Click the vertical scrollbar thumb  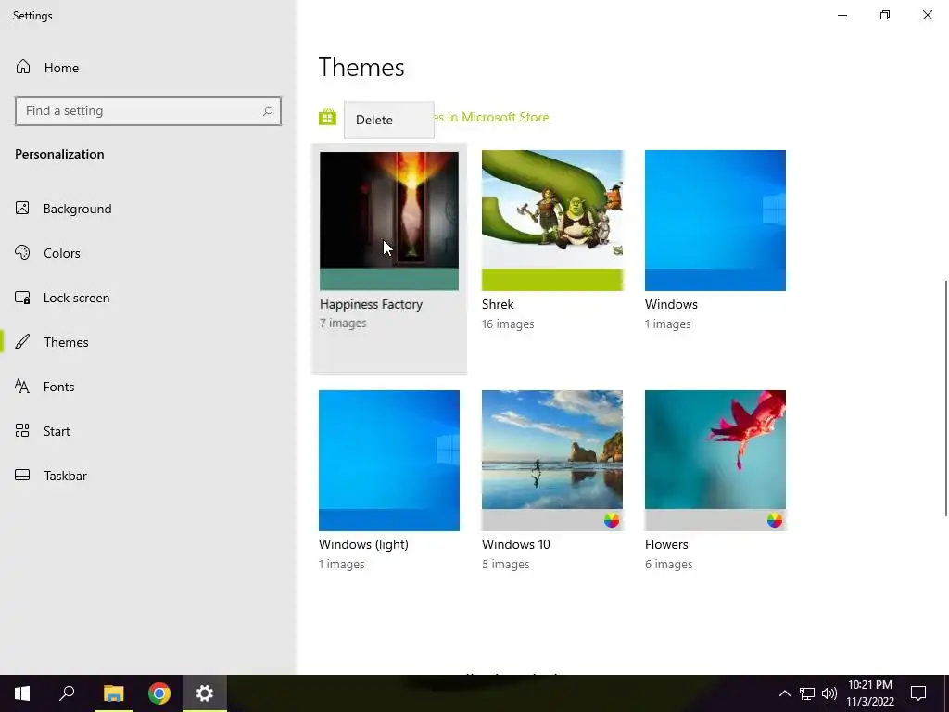click(945, 399)
